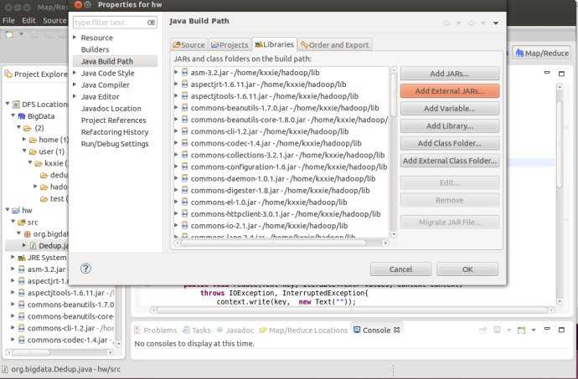Viewport: 578px width, 379px height.
Task: Expand commons-codec-1.4.jar in build path list
Action: 176,143
